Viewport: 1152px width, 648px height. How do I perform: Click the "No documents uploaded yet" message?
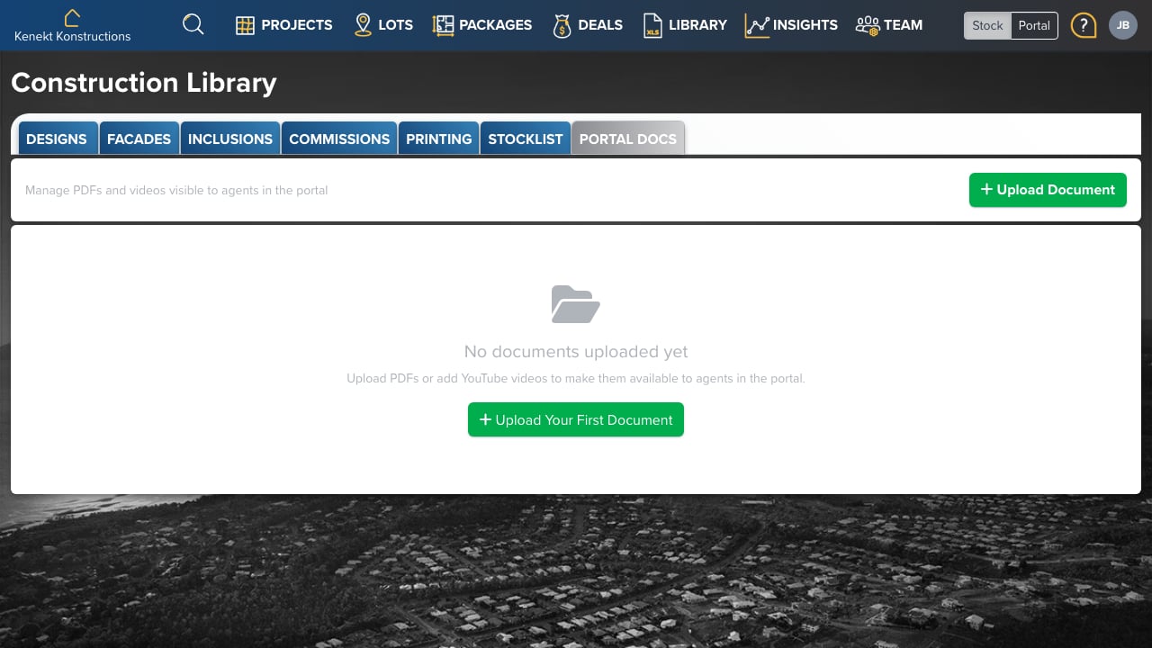point(576,352)
